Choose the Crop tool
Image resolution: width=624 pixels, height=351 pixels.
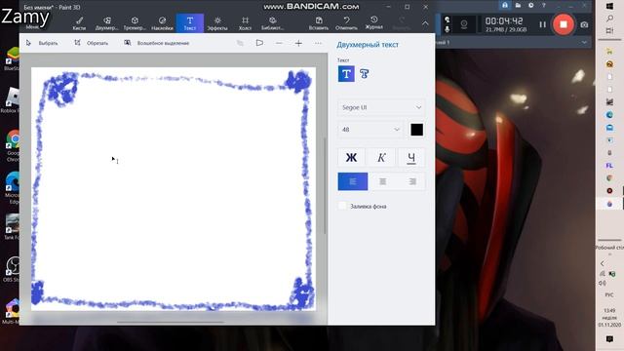coord(91,43)
